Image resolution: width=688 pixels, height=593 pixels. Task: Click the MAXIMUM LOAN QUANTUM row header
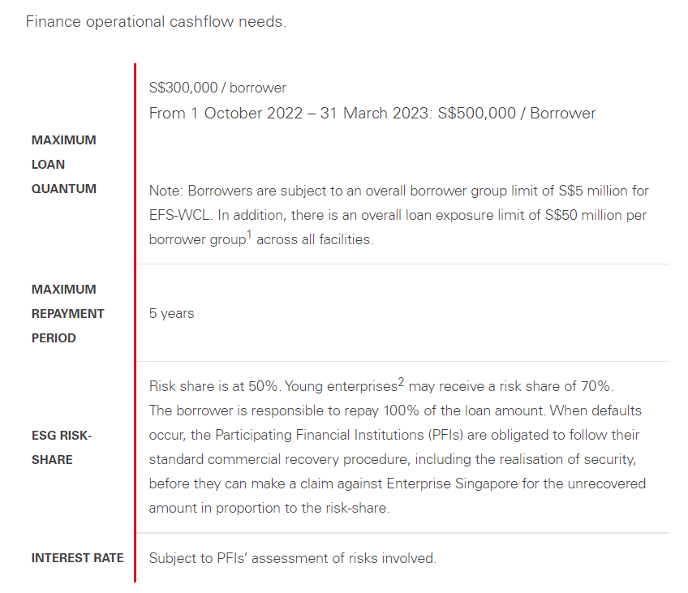point(64,165)
